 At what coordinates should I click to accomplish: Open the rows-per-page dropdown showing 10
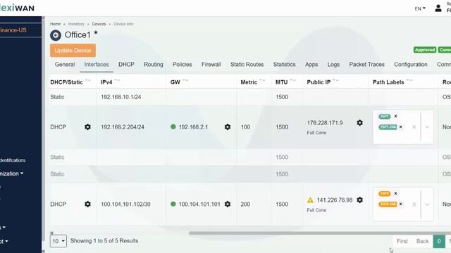58,241
